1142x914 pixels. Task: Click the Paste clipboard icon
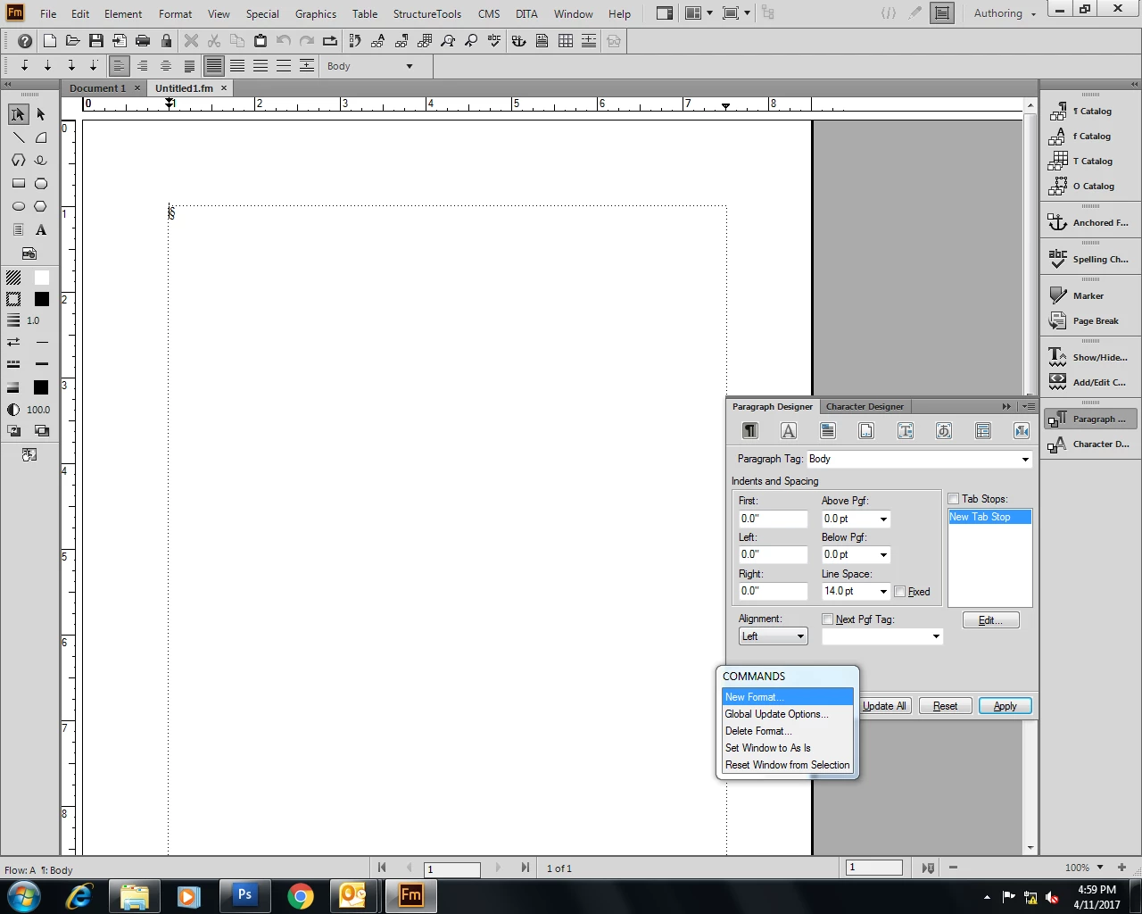tap(261, 41)
